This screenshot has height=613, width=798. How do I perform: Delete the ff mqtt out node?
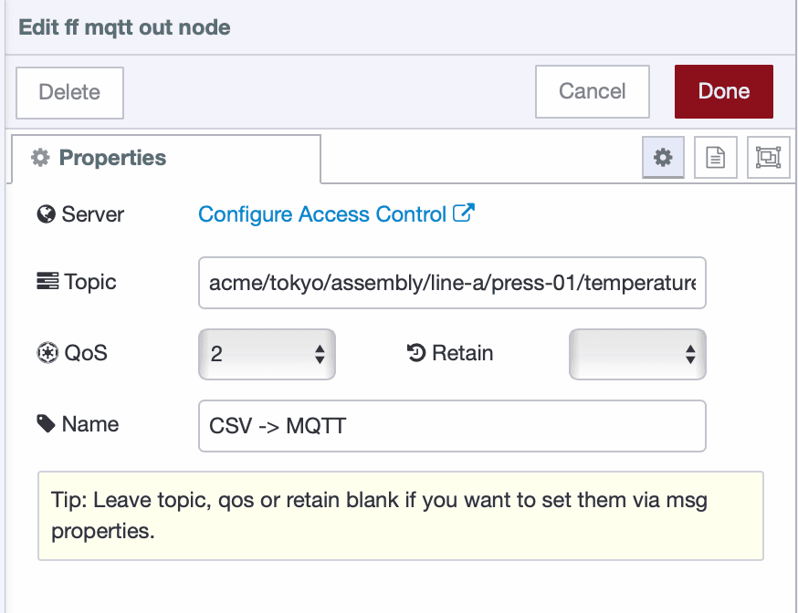[69, 91]
